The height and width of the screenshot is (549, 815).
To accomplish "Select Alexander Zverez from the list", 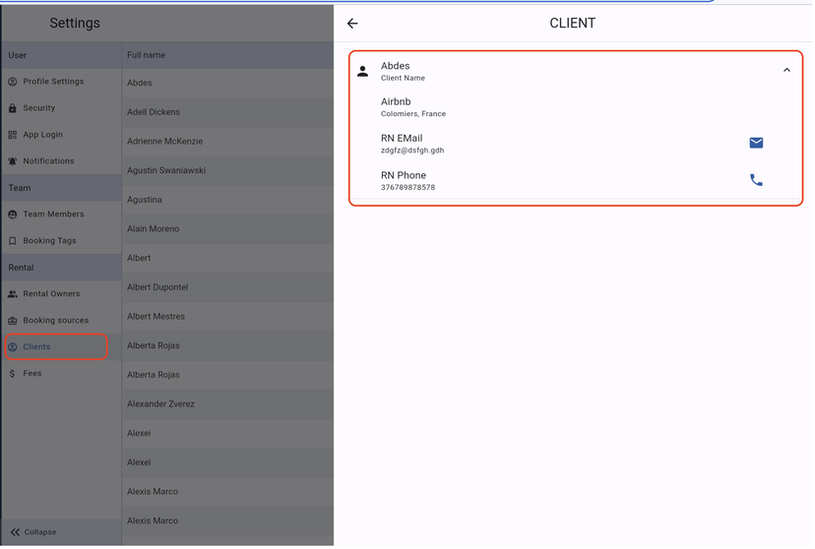I will pyautogui.click(x=160, y=404).
